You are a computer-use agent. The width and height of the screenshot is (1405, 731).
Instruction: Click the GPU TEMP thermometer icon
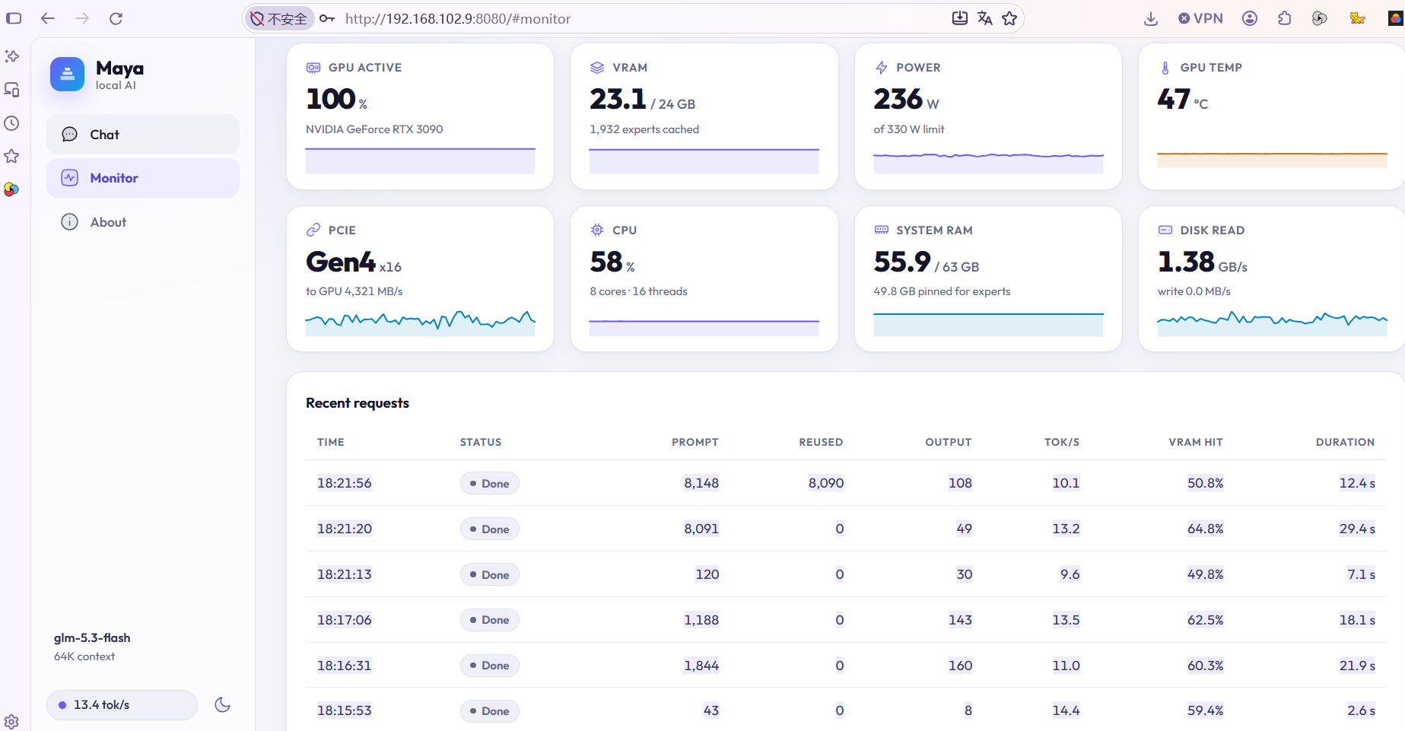(1165, 68)
